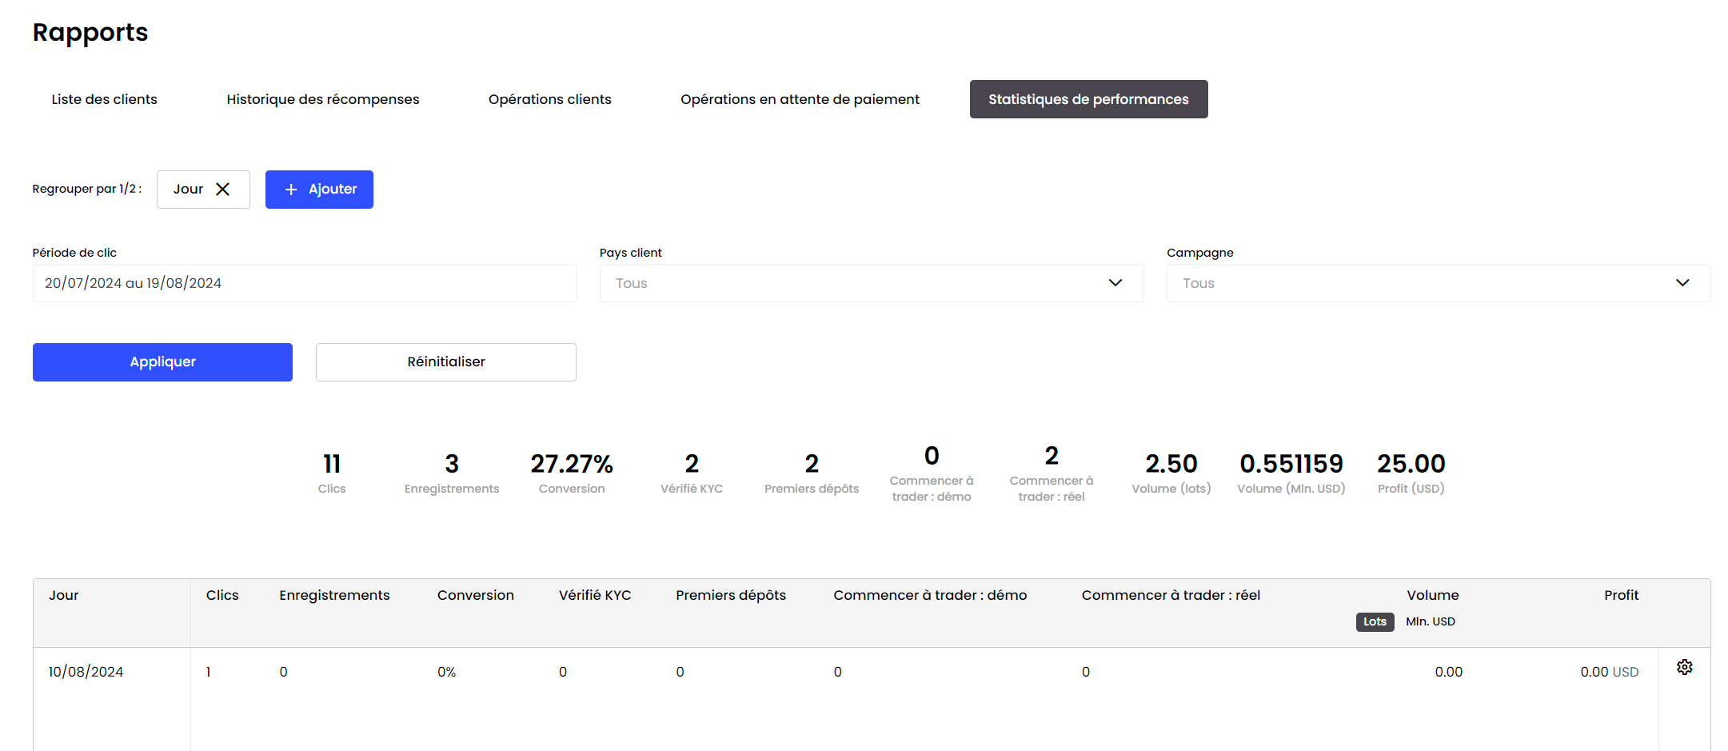Image resolution: width=1728 pixels, height=751 pixels.
Task: Click the 2.50 Volume (lots) summary value
Action: coord(1171,464)
